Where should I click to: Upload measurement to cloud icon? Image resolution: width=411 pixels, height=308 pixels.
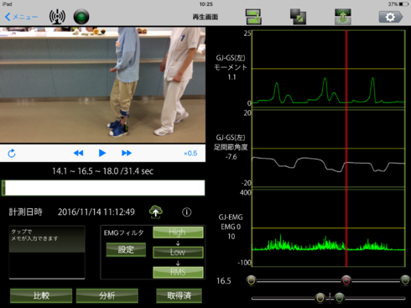[156, 212]
